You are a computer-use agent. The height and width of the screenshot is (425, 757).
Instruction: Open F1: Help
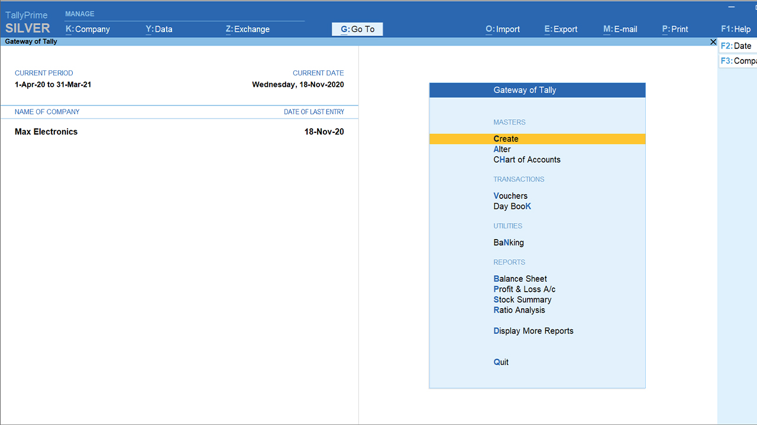tap(736, 29)
